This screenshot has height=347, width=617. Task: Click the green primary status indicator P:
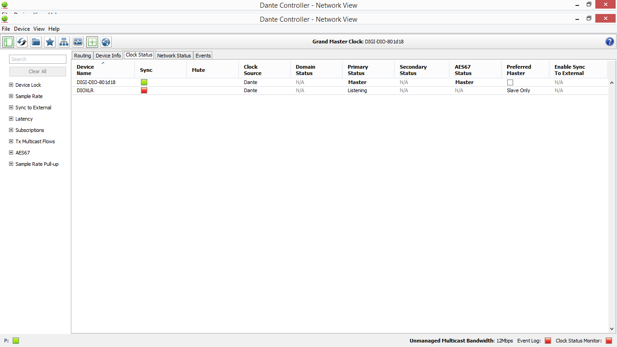16,341
